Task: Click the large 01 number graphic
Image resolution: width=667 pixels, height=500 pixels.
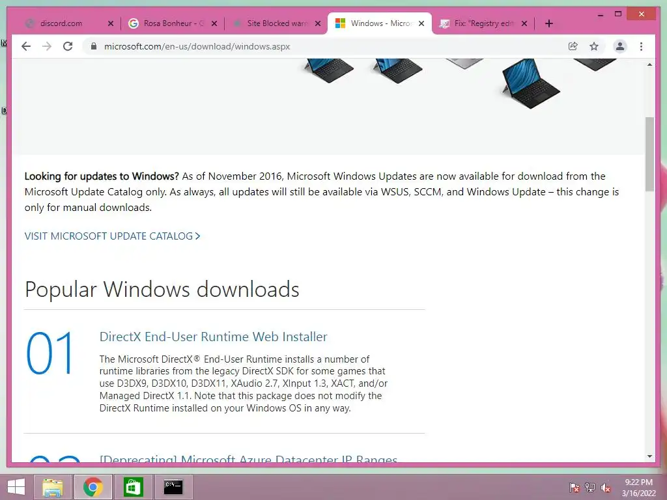Action: tap(50, 354)
